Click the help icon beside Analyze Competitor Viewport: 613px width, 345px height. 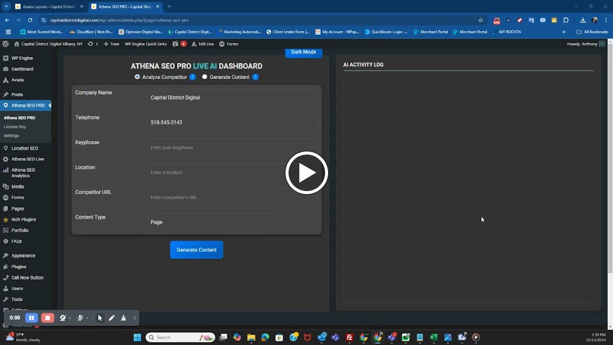(192, 77)
